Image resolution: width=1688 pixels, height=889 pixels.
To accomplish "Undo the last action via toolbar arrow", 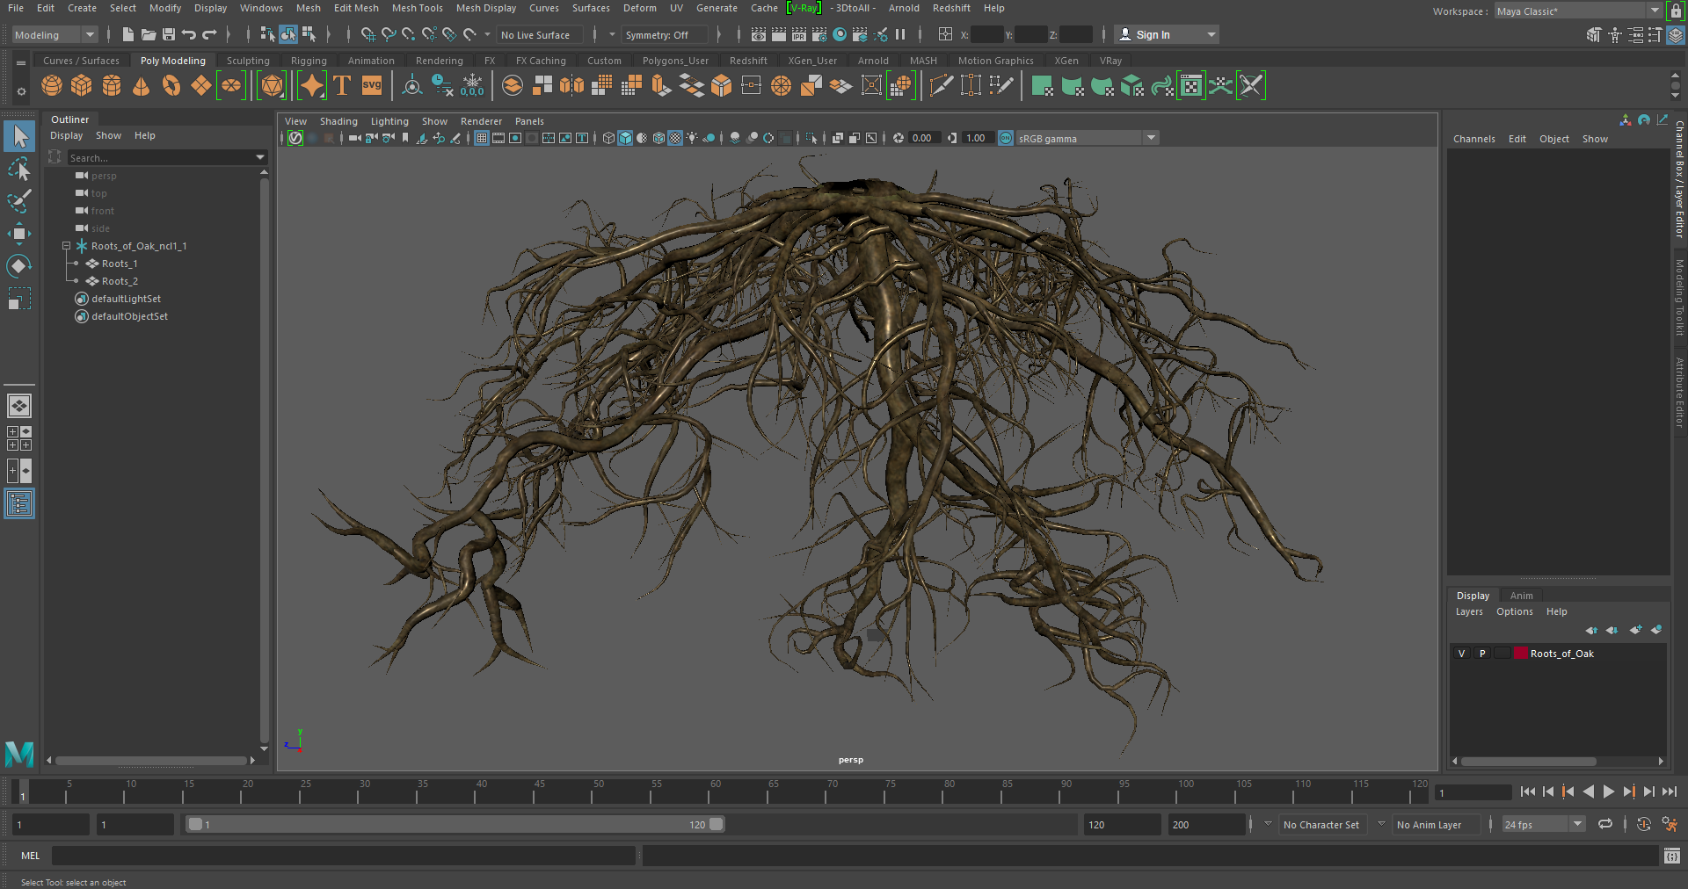I will pyautogui.click(x=189, y=35).
